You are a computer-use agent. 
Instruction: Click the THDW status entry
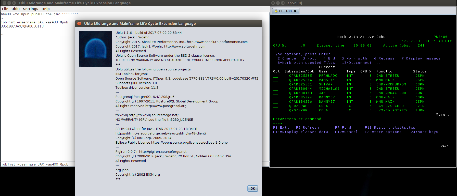420,110
